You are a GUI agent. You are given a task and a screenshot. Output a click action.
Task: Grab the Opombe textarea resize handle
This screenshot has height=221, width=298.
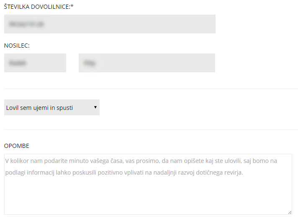pyautogui.click(x=290, y=212)
